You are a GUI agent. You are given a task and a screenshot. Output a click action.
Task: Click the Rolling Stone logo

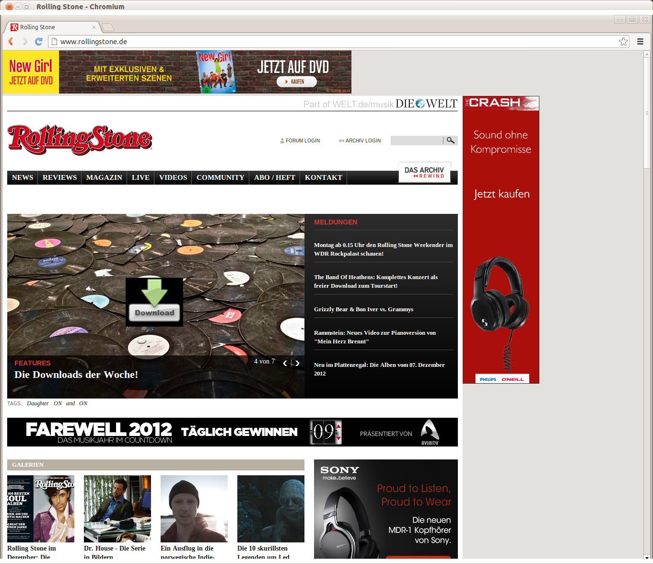(80, 140)
